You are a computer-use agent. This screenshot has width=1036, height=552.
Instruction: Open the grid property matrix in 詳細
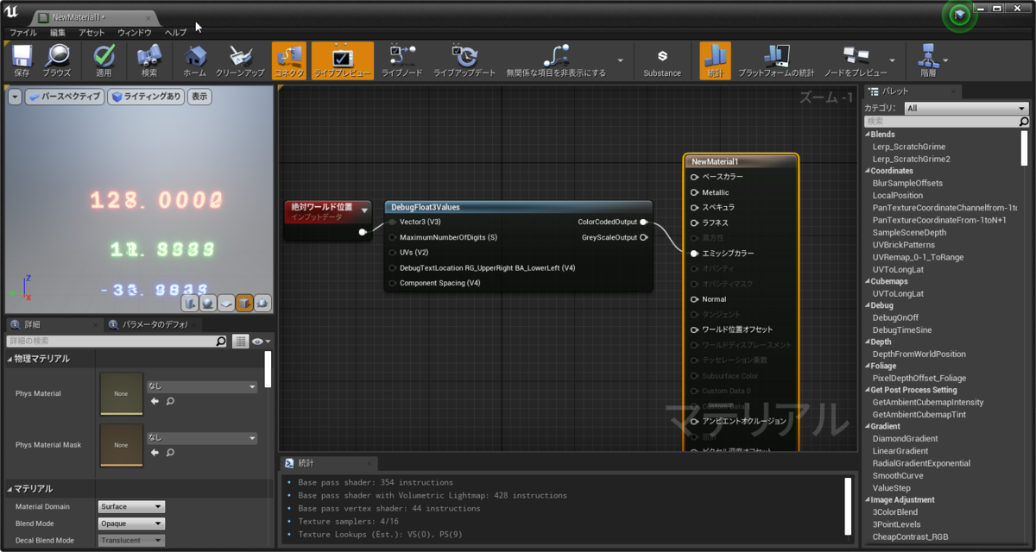tap(241, 342)
